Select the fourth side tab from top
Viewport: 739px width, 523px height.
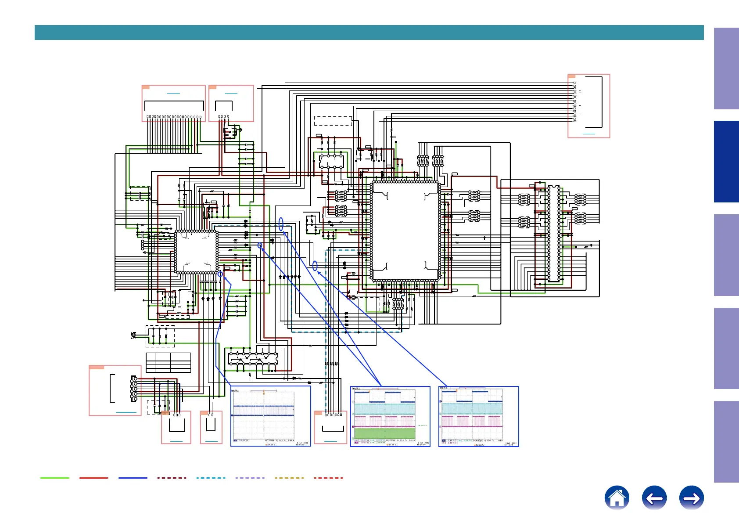[726, 348]
